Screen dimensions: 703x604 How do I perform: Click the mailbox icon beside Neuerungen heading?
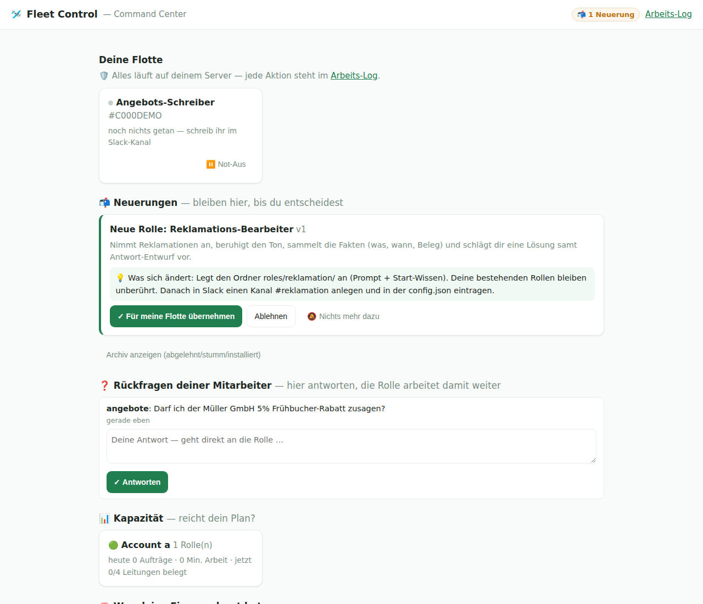104,203
